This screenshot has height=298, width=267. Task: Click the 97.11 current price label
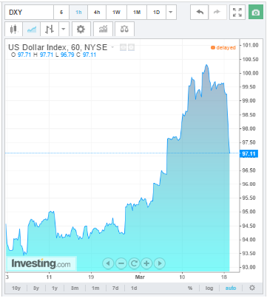pos(249,153)
